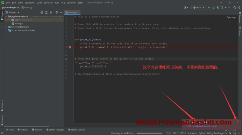Toggle the Project side tab

tap(2, 16)
